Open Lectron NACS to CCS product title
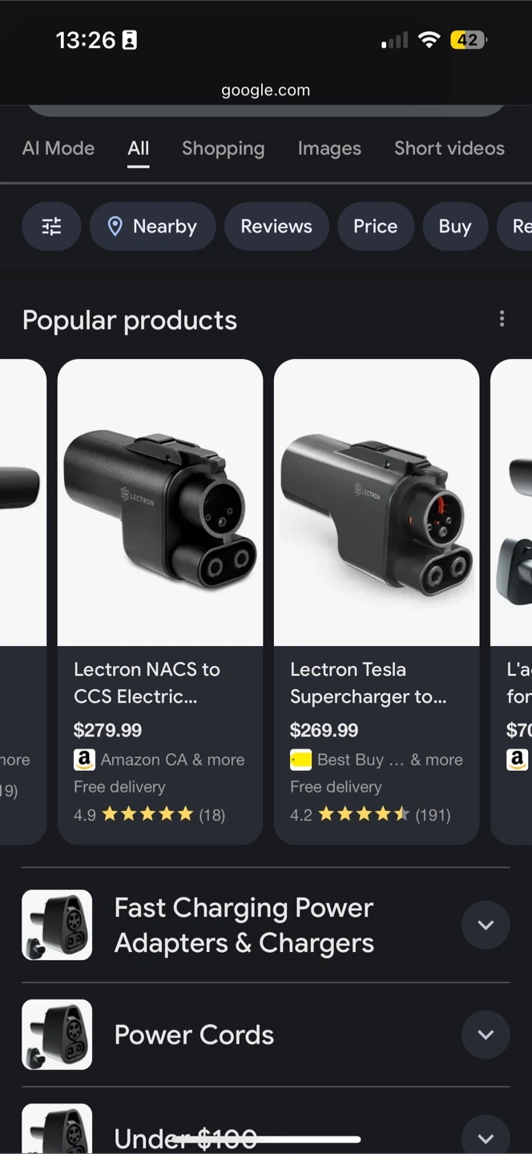The width and height of the screenshot is (532, 1154). coord(147,683)
